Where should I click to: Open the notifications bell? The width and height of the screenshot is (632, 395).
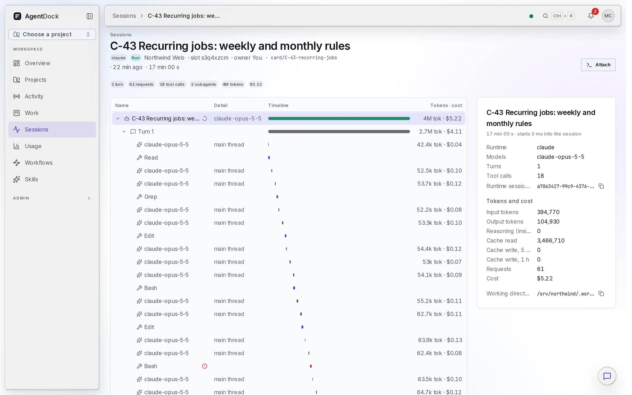591,16
